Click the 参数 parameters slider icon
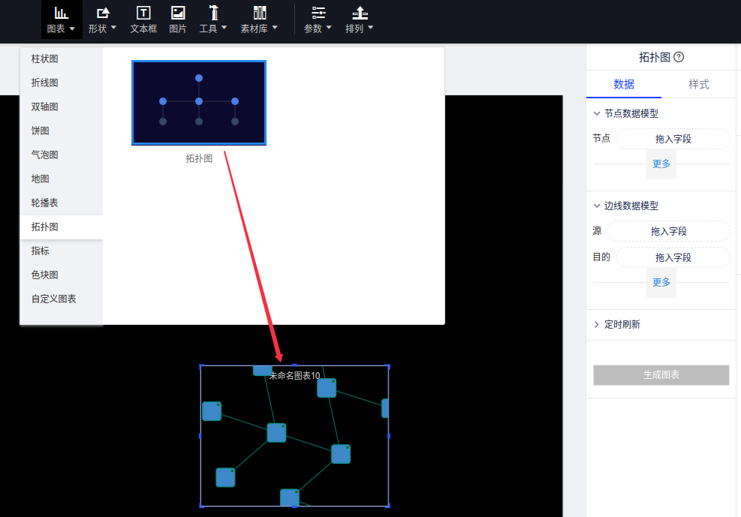The width and height of the screenshot is (741, 517). pos(318,13)
